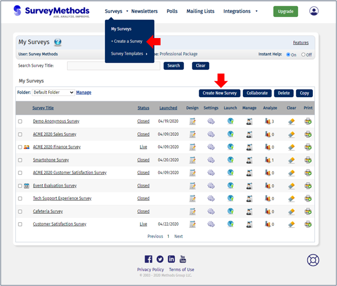Viewport: 337px width, 286px height.
Task: Click the Search button
Action: pyautogui.click(x=173, y=65)
